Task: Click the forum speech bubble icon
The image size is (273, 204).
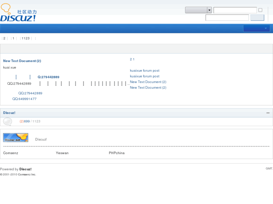Action: 8,122
